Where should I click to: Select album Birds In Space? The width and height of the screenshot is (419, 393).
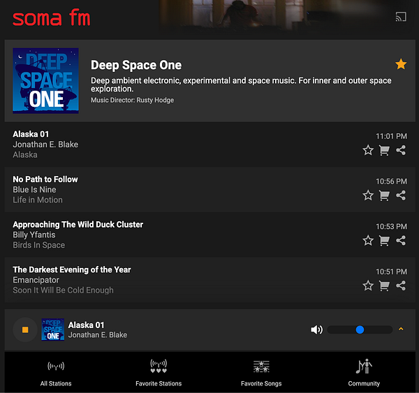38,245
